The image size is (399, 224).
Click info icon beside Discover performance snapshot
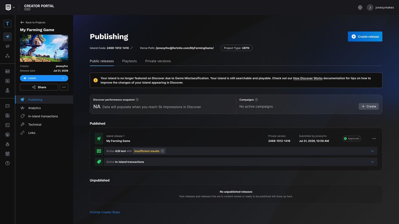[x=137, y=100]
